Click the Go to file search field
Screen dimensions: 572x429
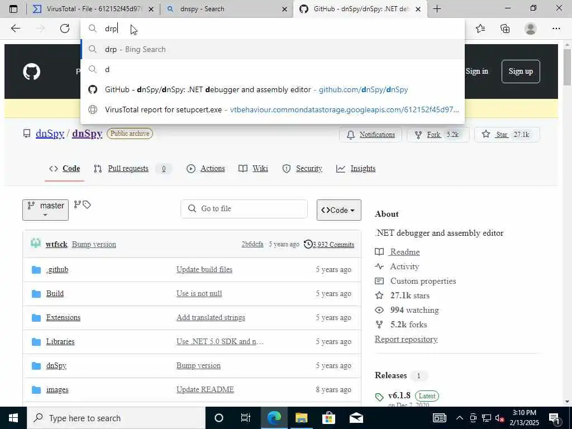pyautogui.click(x=244, y=209)
